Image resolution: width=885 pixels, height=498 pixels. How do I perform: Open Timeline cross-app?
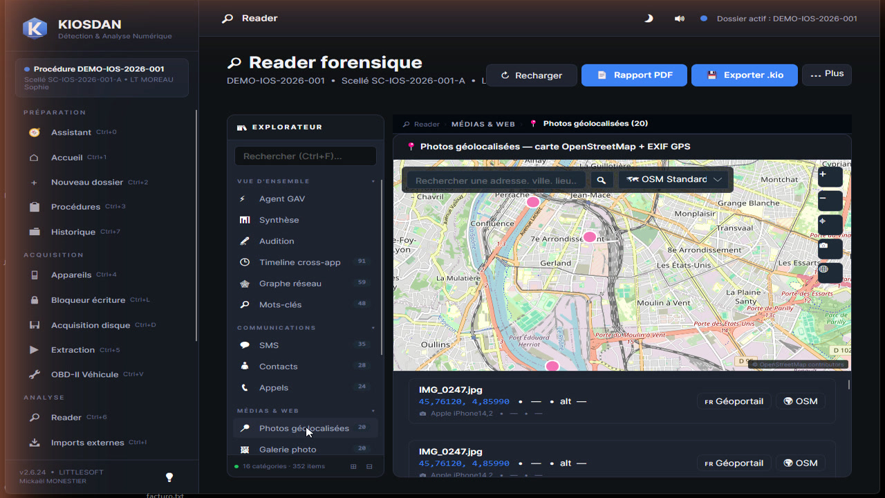(x=304, y=262)
